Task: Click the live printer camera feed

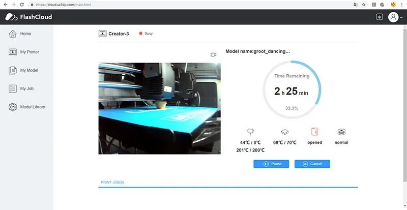Action: coord(159,108)
